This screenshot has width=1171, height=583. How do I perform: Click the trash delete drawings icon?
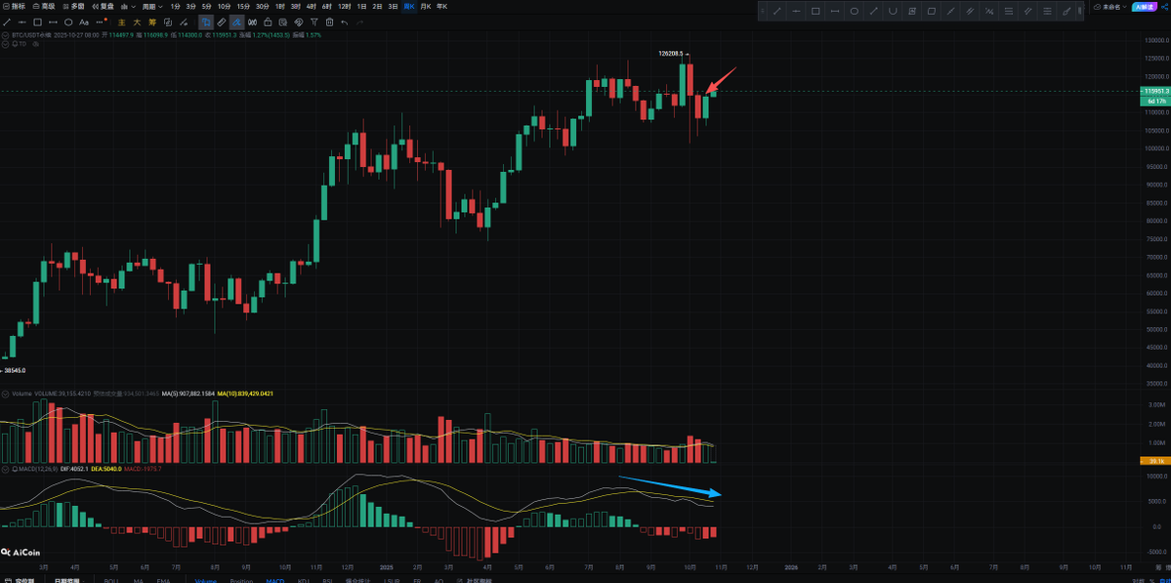click(329, 22)
